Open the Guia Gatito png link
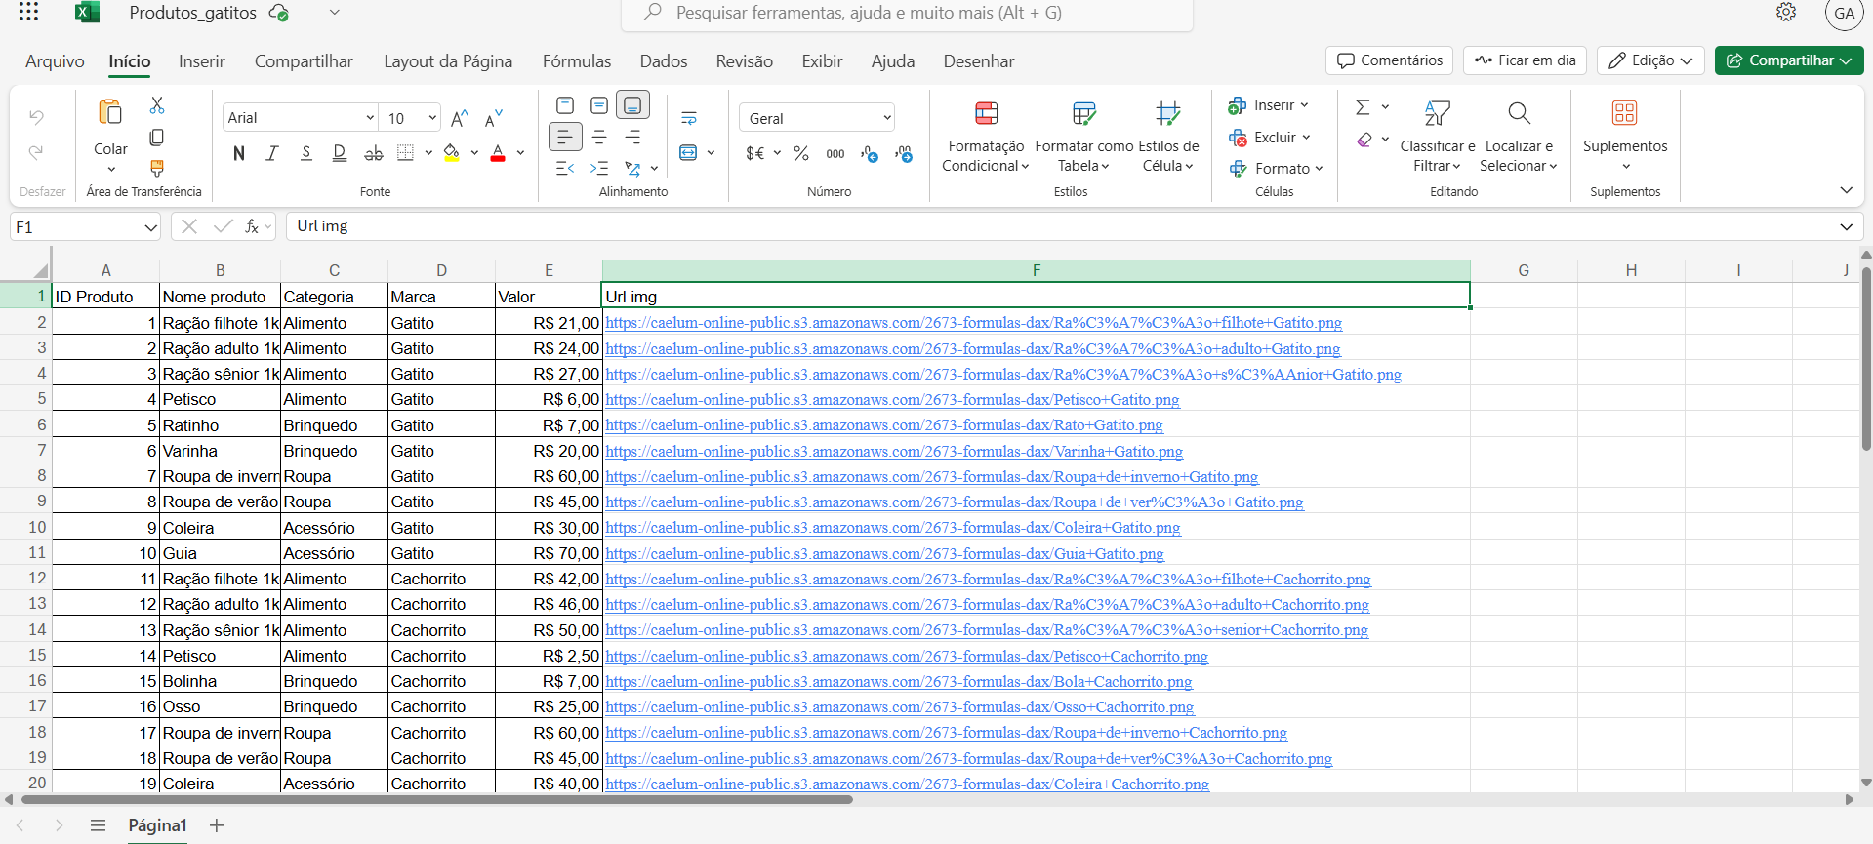Image resolution: width=1873 pixels, height=844 pixels. [884, 553]
